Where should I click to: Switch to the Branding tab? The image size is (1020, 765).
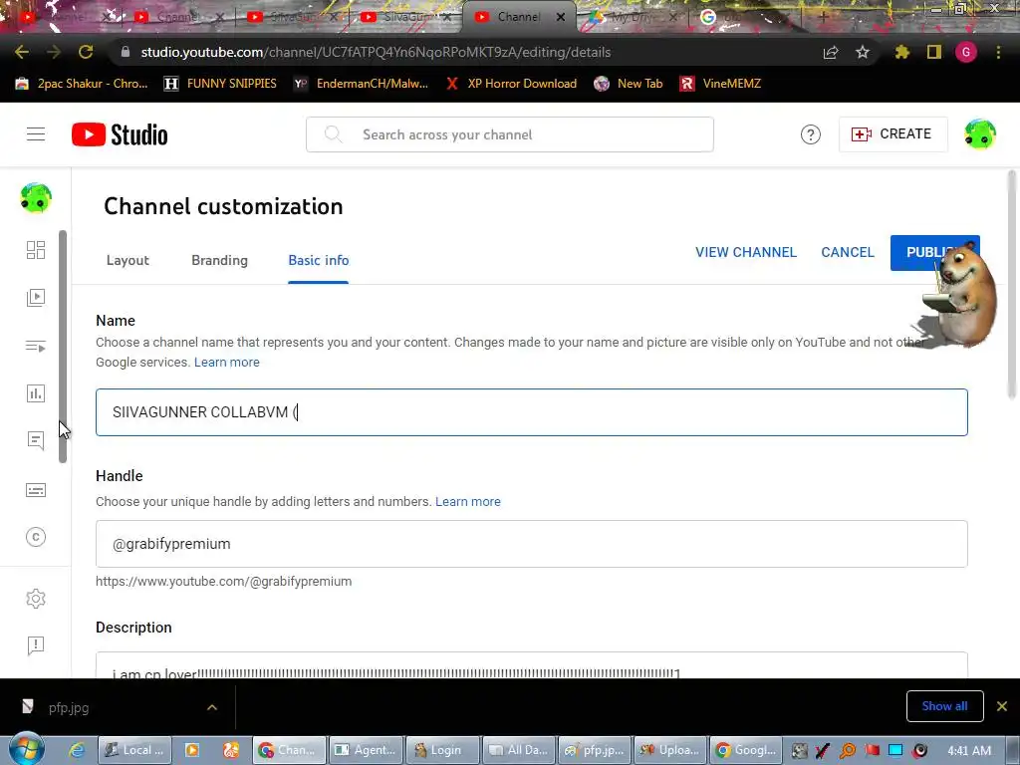click(219, 260)
